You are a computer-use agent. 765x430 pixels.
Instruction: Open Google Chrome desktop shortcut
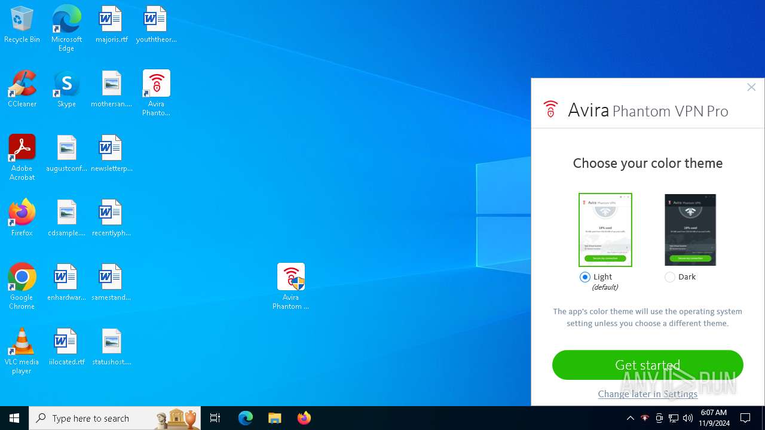[22, 287]
